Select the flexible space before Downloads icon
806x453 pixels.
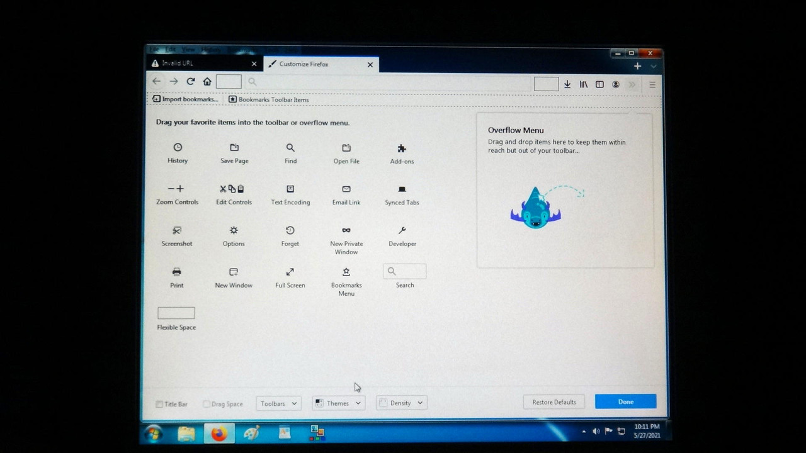point(546,84)
